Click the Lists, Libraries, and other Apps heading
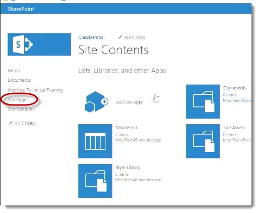259x213 pixels. coord(122,71)
